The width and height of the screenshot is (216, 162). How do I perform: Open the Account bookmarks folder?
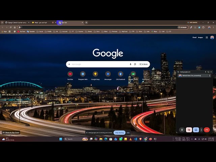click(64, 31)
